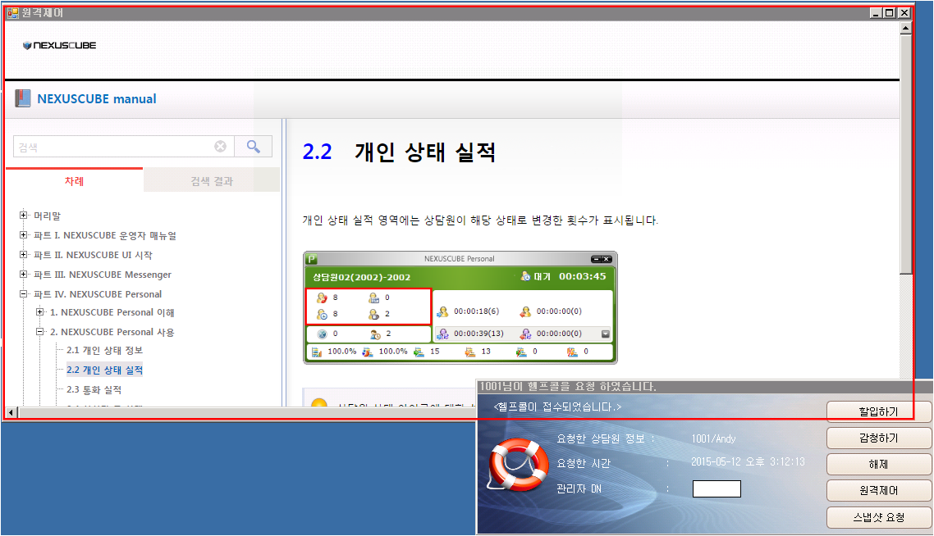Click the 해제 button
Viewport: 934px width, 536px height.
[879, 464]
